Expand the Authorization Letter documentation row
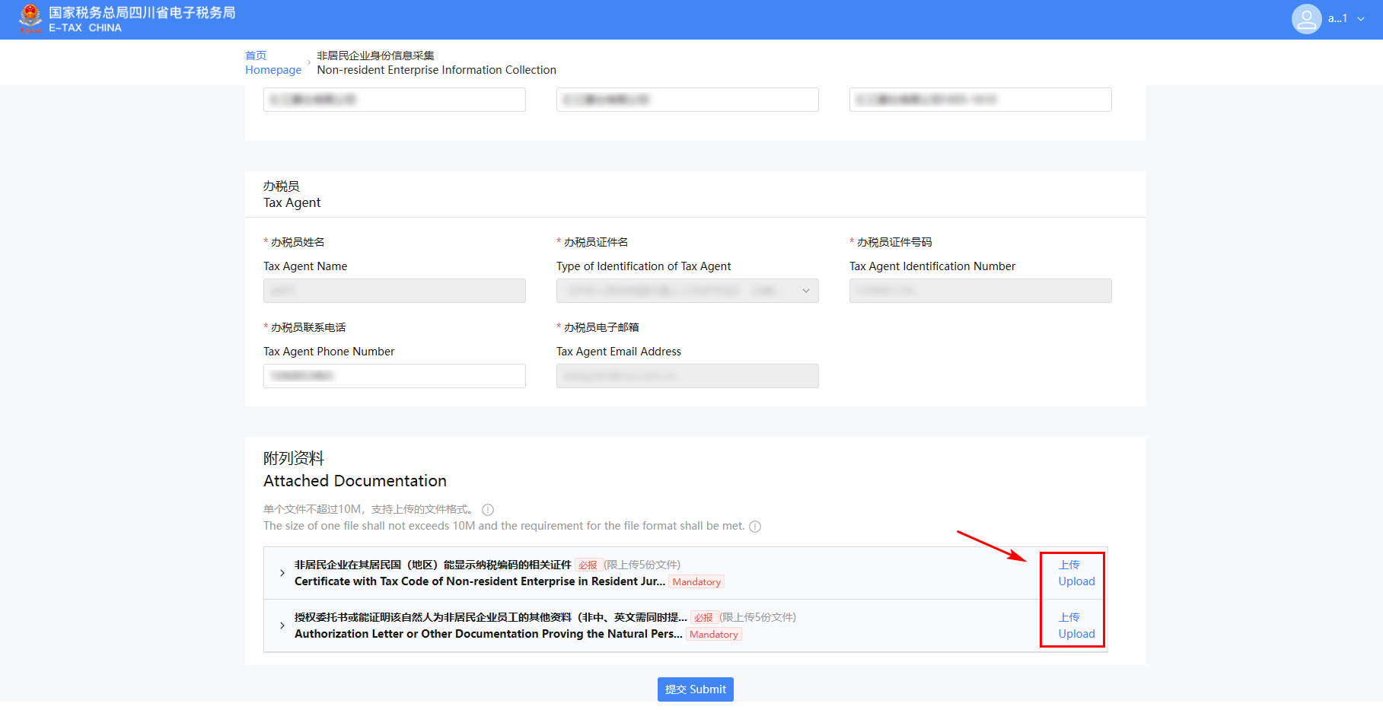Image resolution: width=1383 pixels, height=710 pixels. point(282,626)
